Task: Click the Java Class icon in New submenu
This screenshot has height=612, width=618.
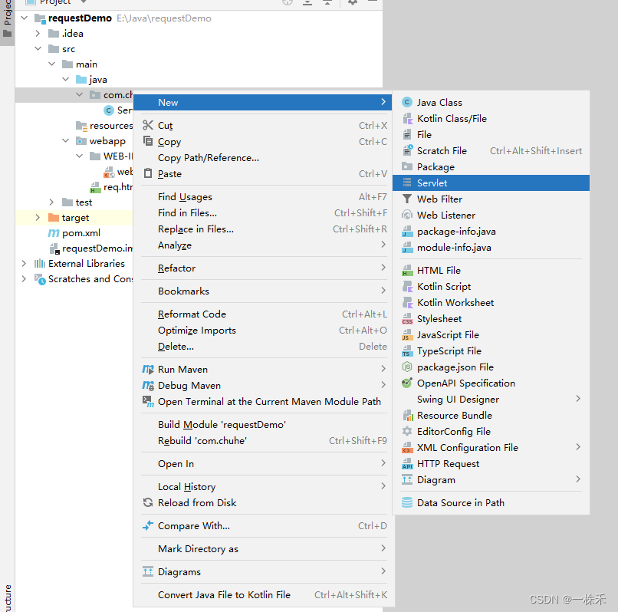Action: pos(406,103)
